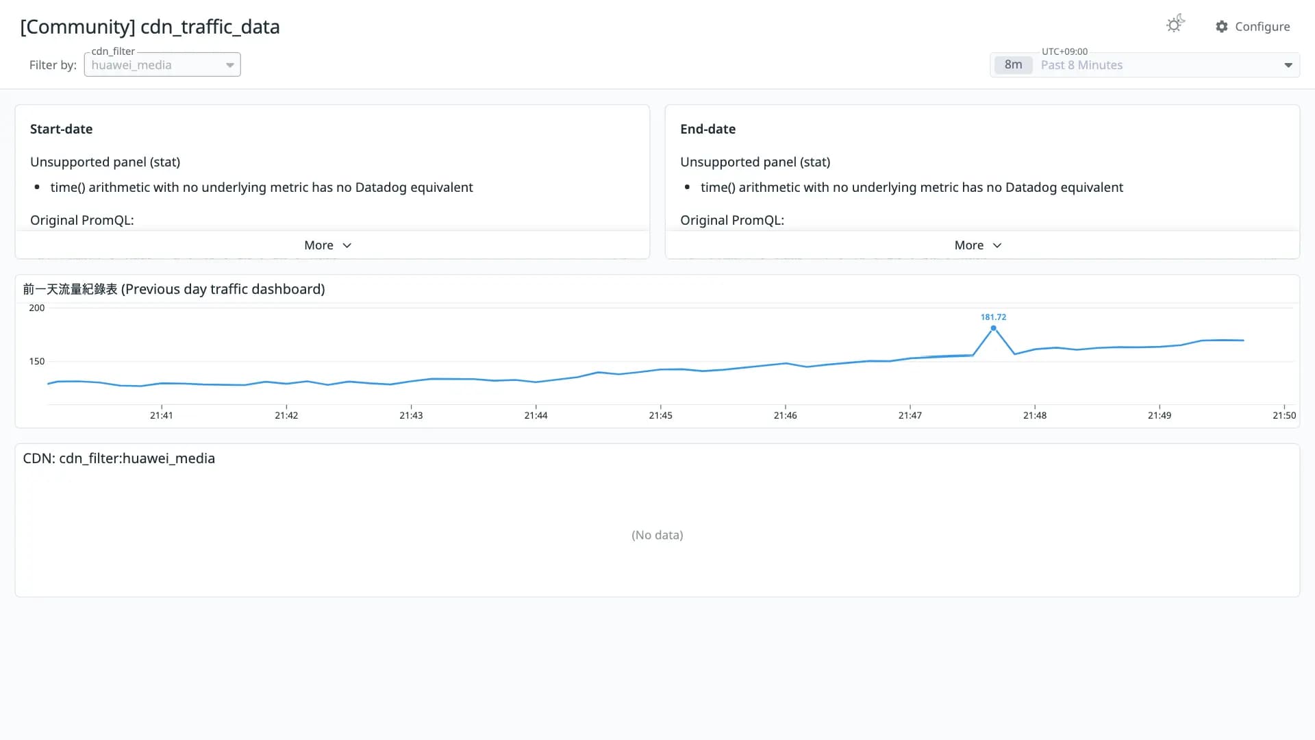This screenshot has width=1315, height=740.
Task: Click the Previous day traffic dashboard title
Action: point(174,289)
